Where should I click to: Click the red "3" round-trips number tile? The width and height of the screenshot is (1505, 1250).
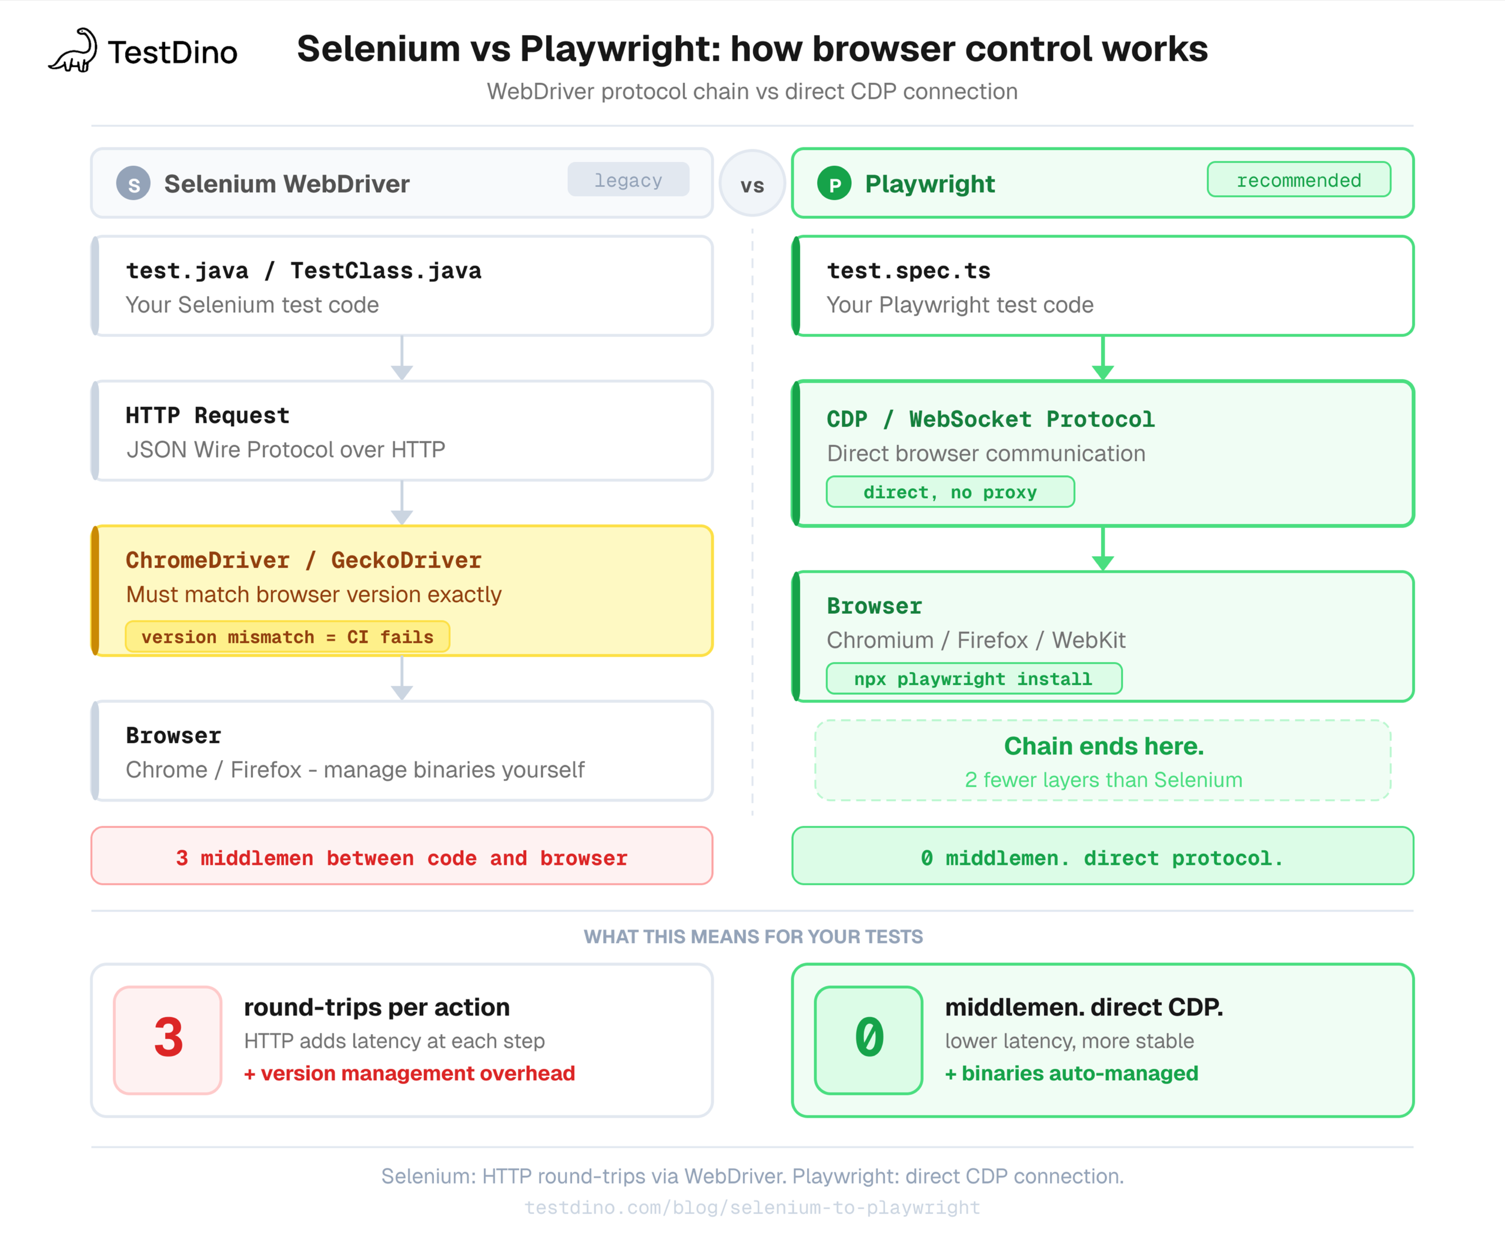coord(168,1038)
